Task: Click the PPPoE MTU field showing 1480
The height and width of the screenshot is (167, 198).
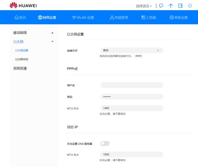Action: tap(132, 108)
